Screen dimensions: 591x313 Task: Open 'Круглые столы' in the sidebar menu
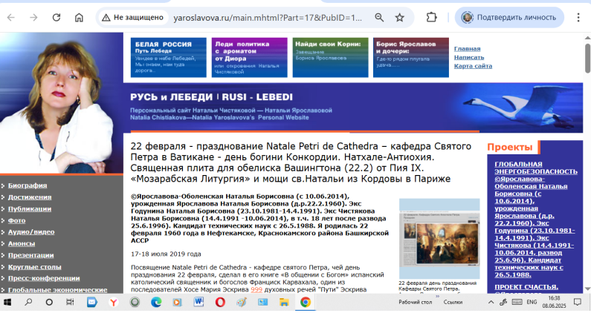(x=35, y=267)
